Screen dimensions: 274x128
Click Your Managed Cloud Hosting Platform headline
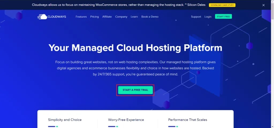(135, 48)
